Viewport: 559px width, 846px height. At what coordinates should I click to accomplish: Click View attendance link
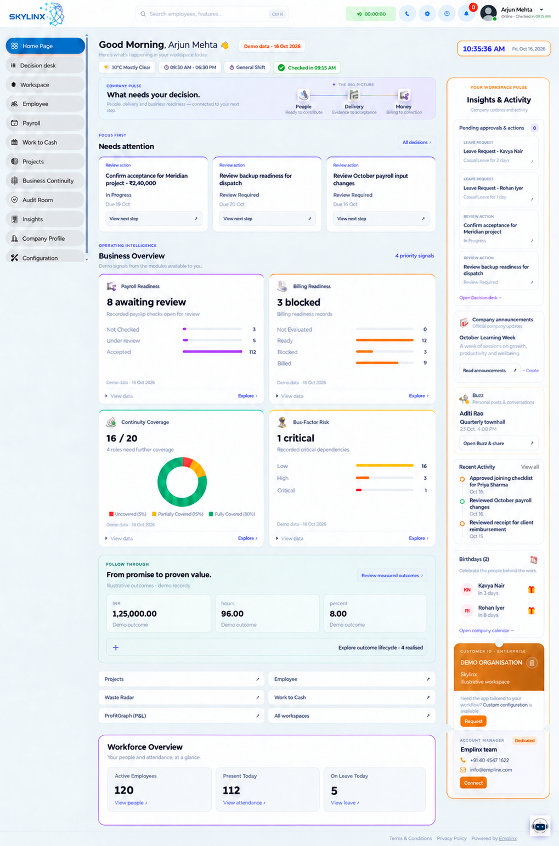coord(244,803)
